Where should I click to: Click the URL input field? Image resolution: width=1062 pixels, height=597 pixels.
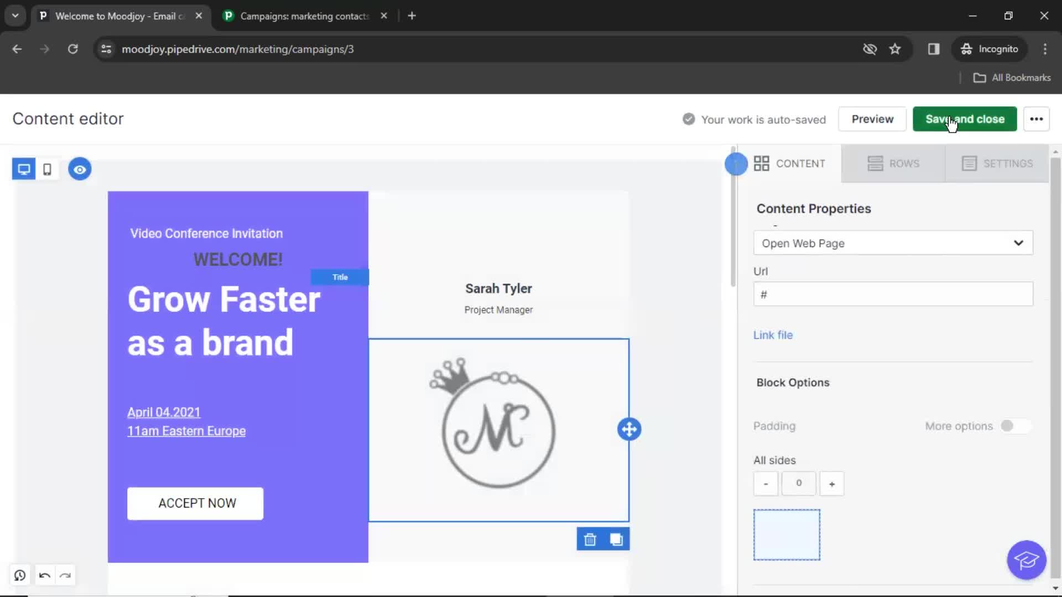click(892, 295)
